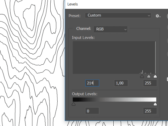The height and width of the screenshot is (126, 168).
Task: Click the black input level field 214
Action: (92, 83)
